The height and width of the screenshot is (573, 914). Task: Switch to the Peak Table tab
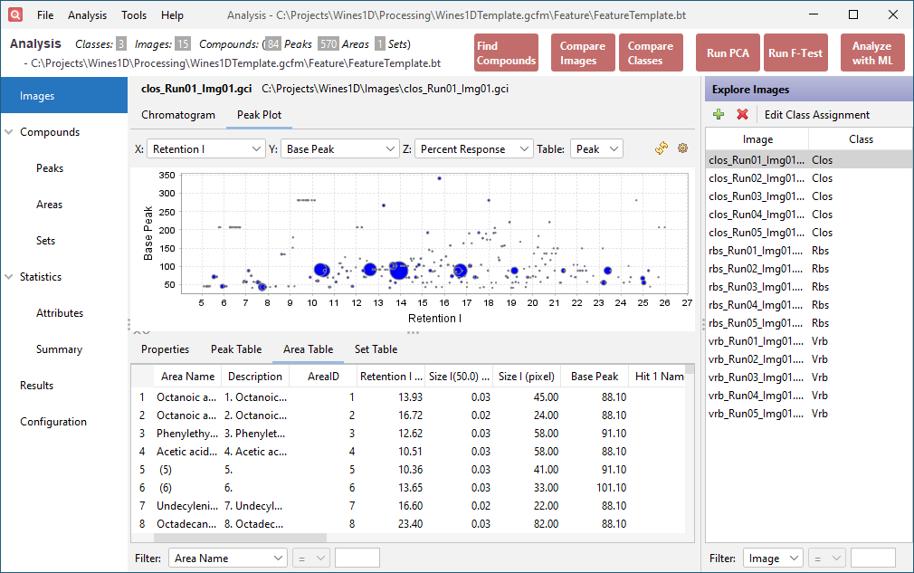pos(236,349)
